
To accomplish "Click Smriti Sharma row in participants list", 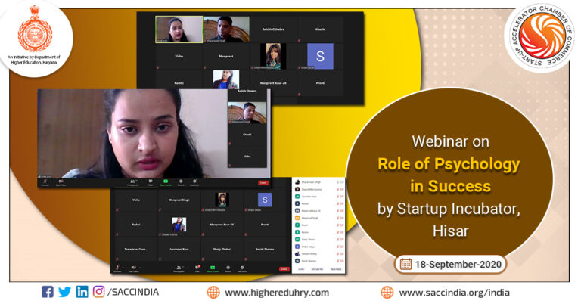I will click(319, 261).
